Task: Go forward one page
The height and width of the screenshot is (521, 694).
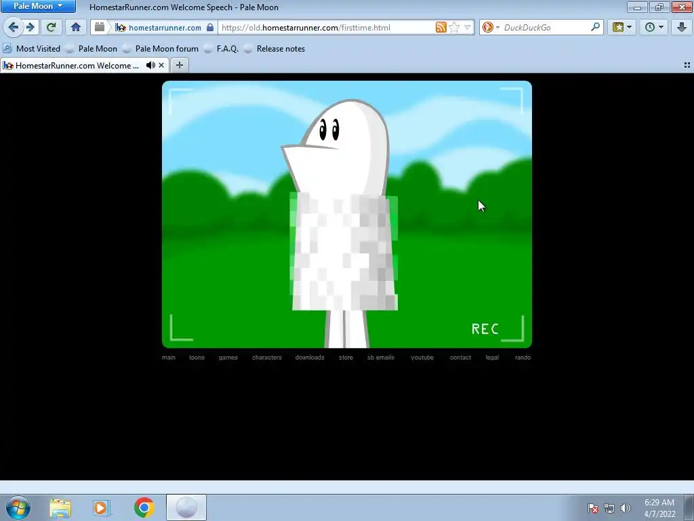Action: (30, 27)
